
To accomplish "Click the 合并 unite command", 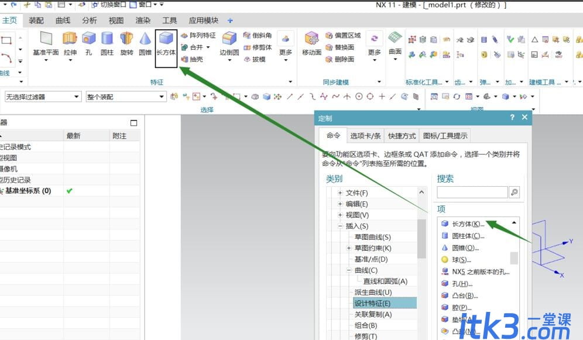I will coord(193,47).
